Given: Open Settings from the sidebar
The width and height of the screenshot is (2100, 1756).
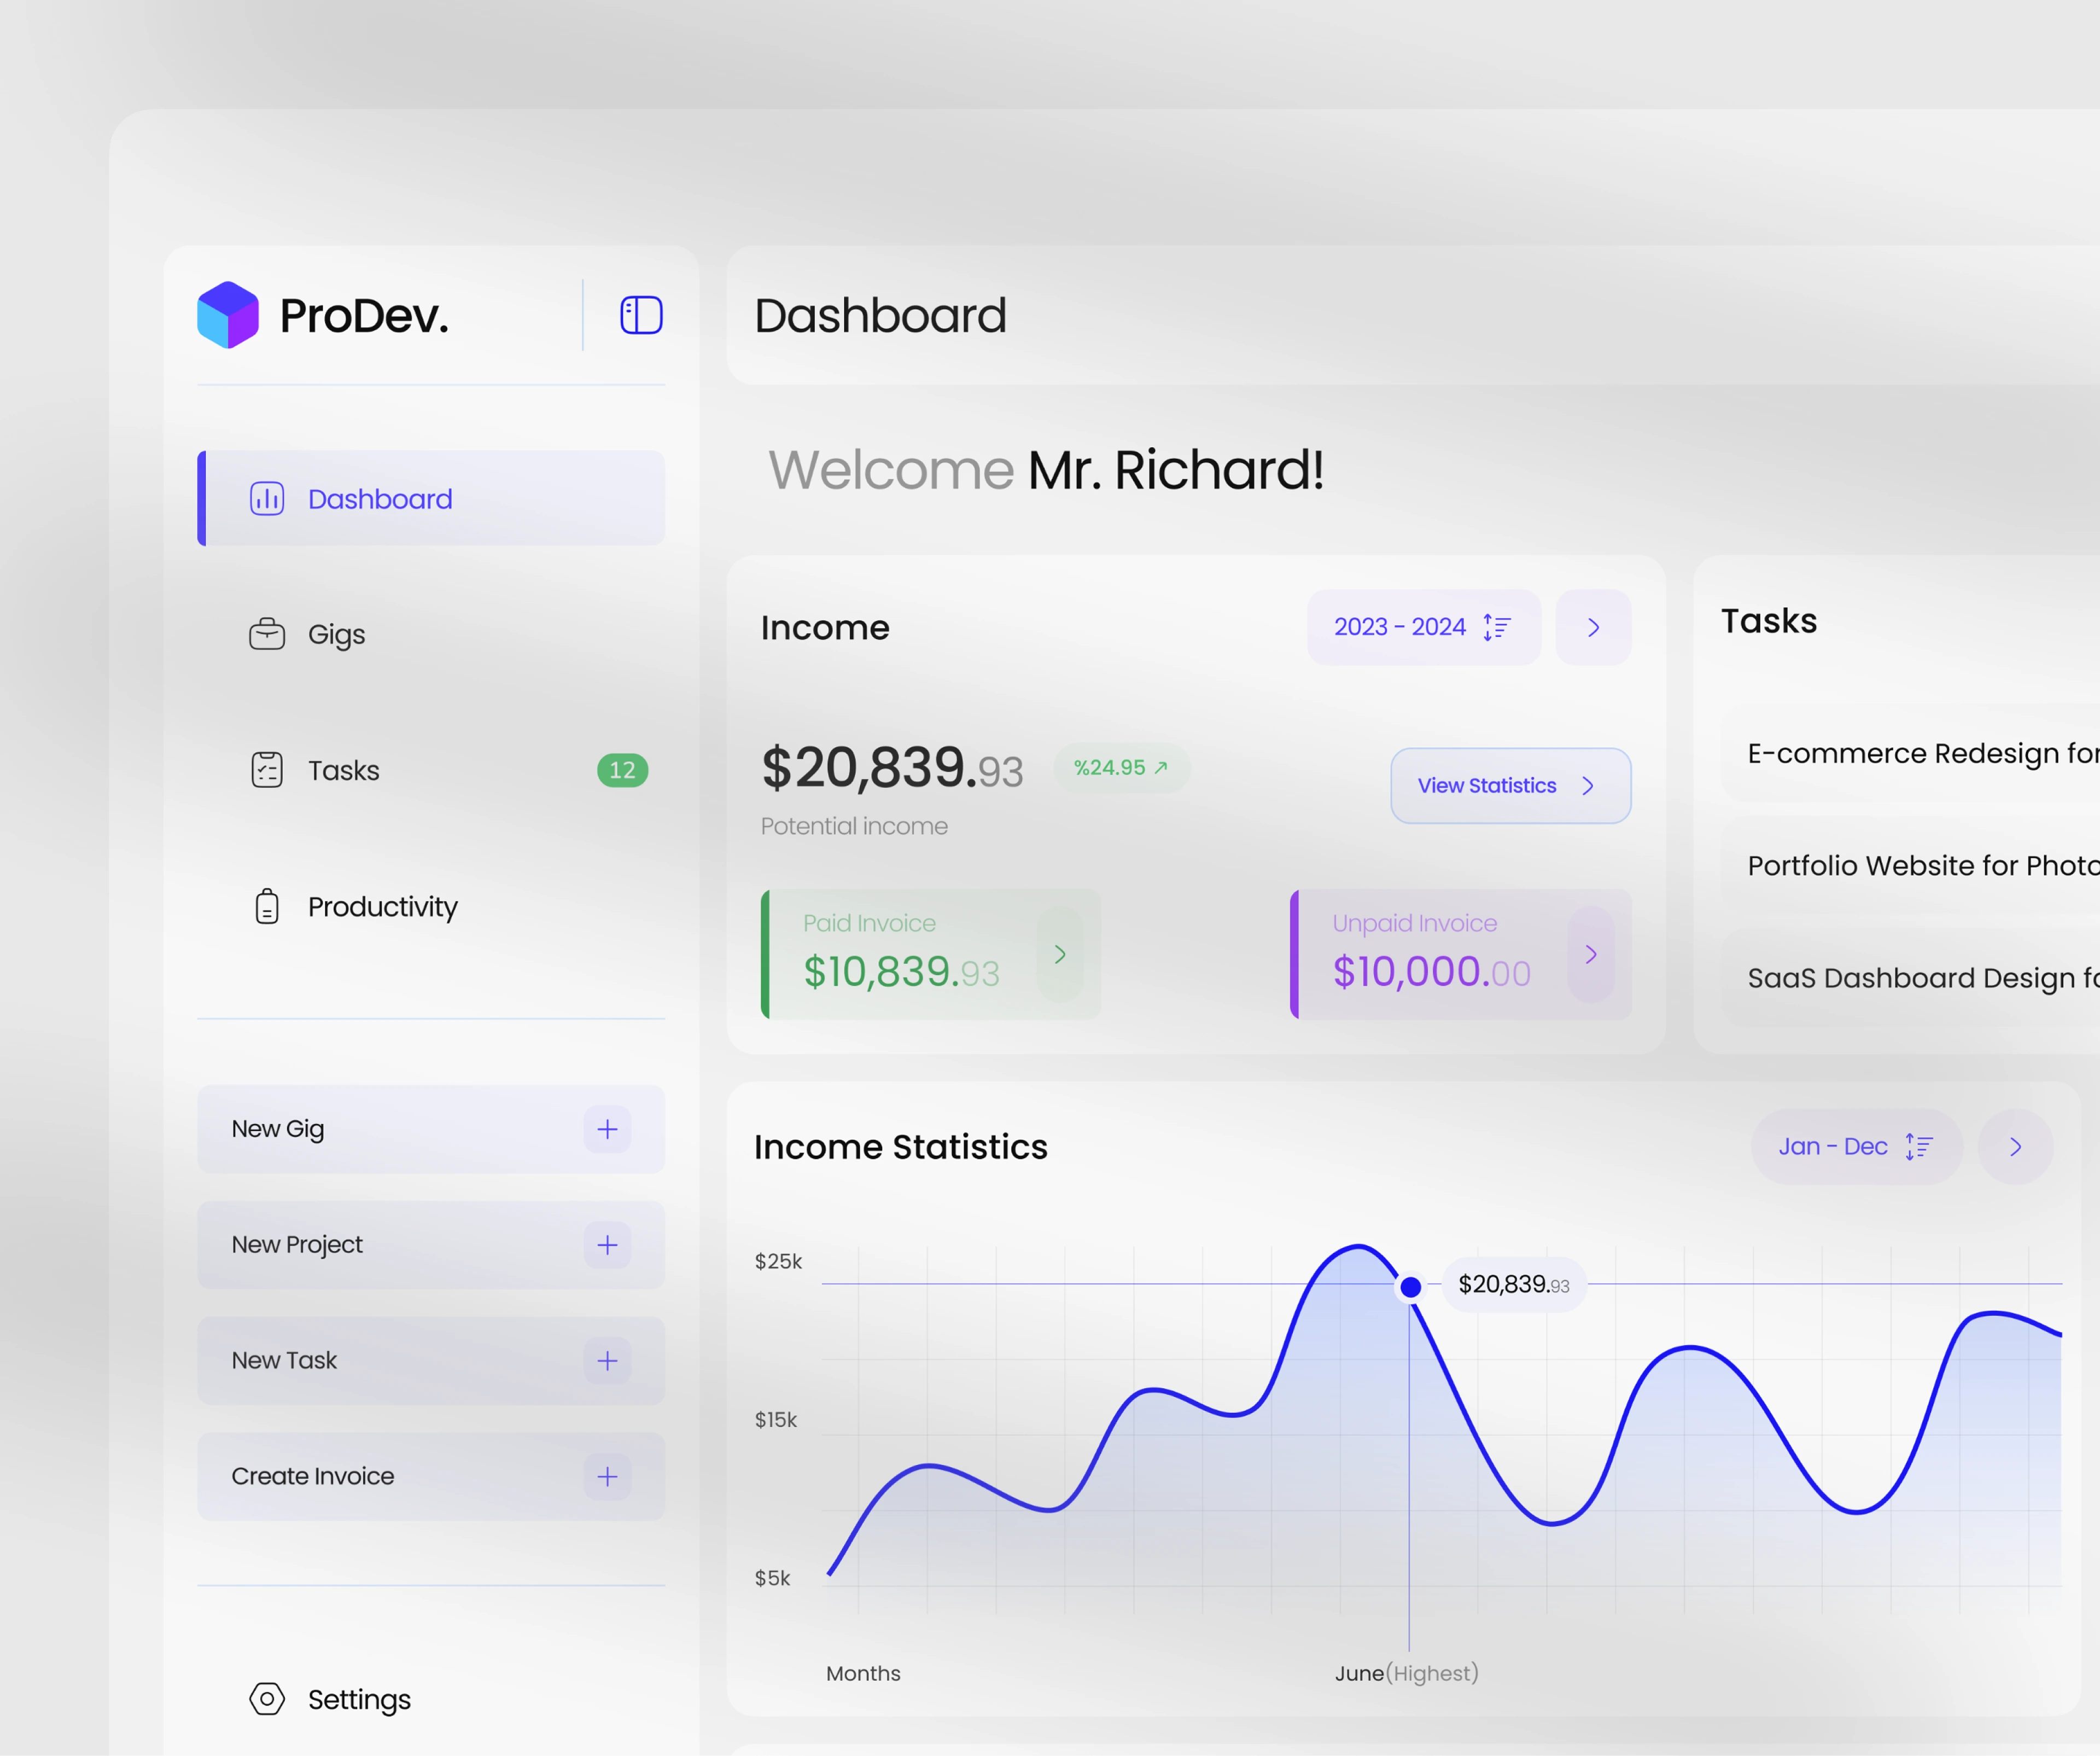Looking at the screenshot, I should (431, 1699).
